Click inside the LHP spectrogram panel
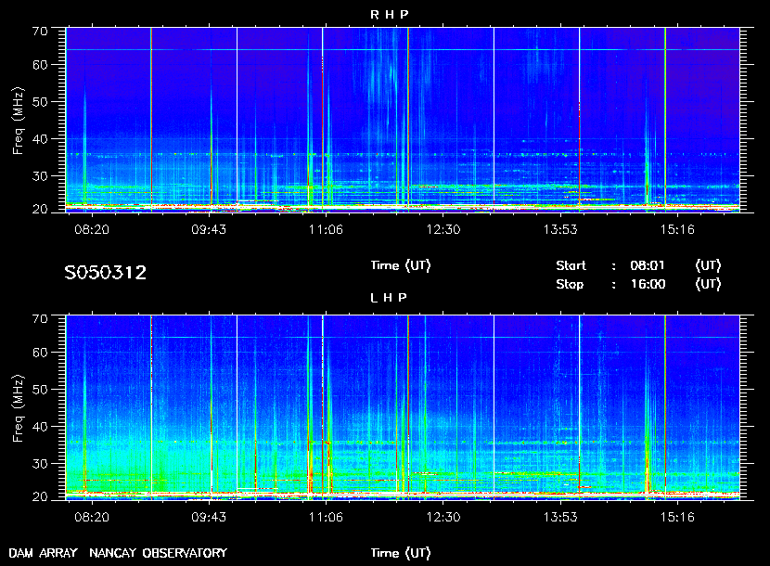This screenshot has height=566, width=770. click(403, 407)
